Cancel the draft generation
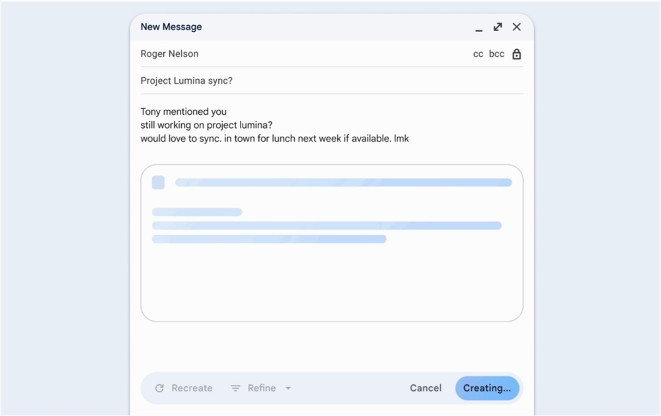 (x=426, y=388)
